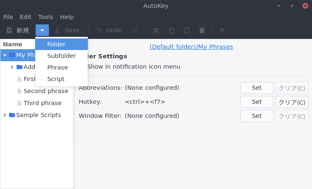The image size is (312, 189).
Task: Click the Second phrase document icon
Action: click(x=19, y=91)
